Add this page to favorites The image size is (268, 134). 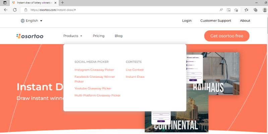click(x=236, y=10)
